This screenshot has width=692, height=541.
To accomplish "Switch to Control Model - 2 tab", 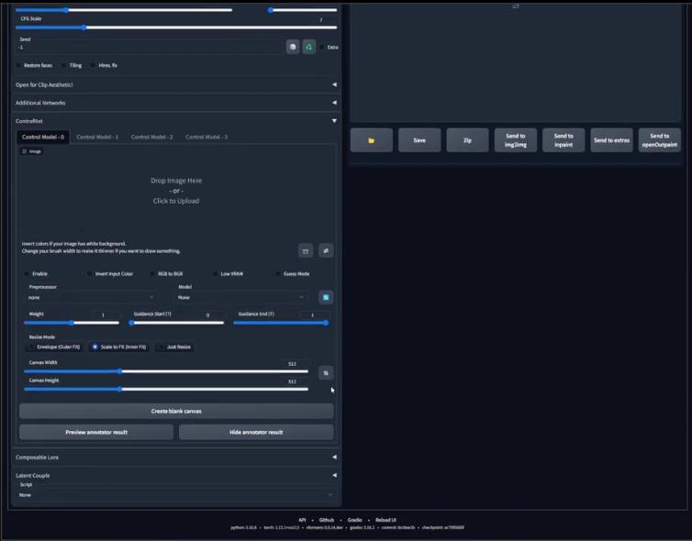I will pos(151,138).
